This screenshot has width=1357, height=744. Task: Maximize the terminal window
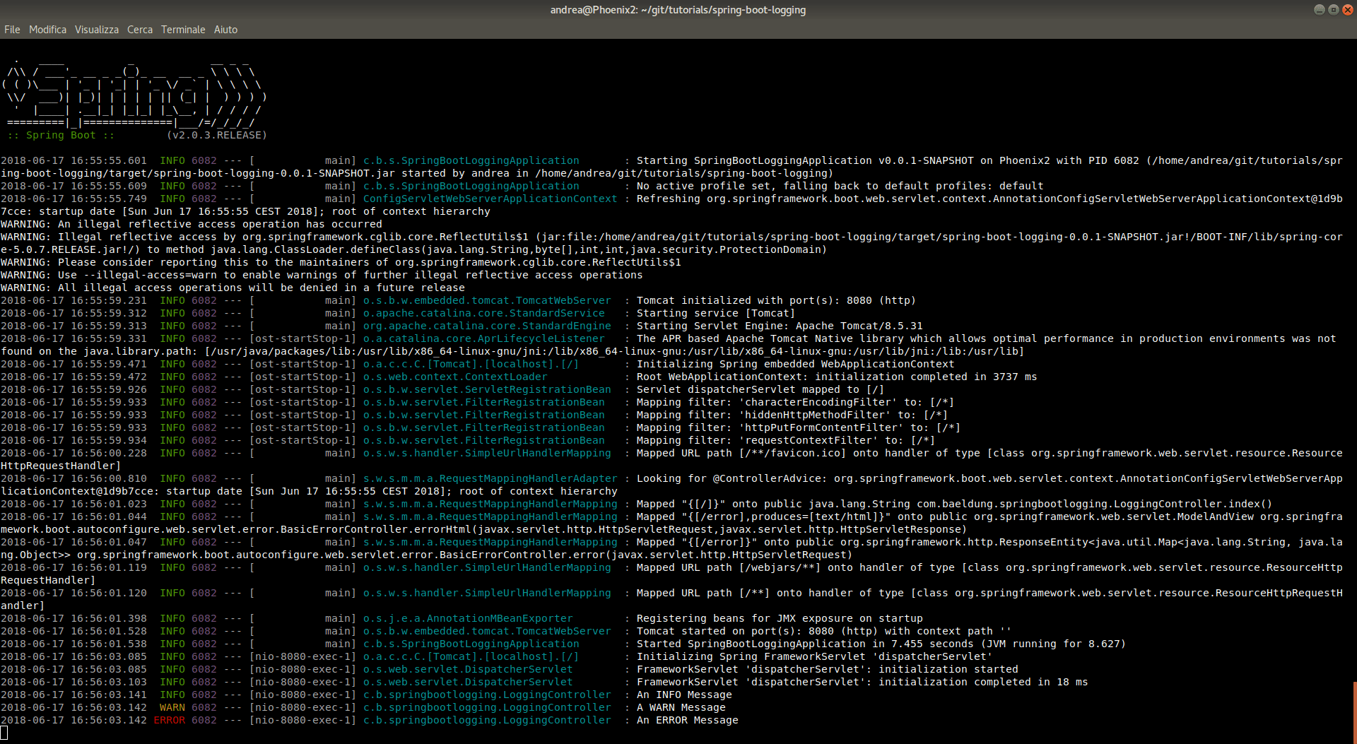pos(1333,10)
